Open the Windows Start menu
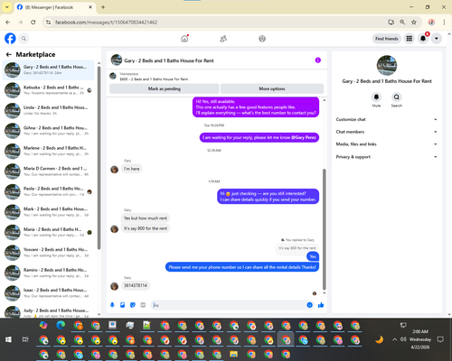 pos(8,339)
